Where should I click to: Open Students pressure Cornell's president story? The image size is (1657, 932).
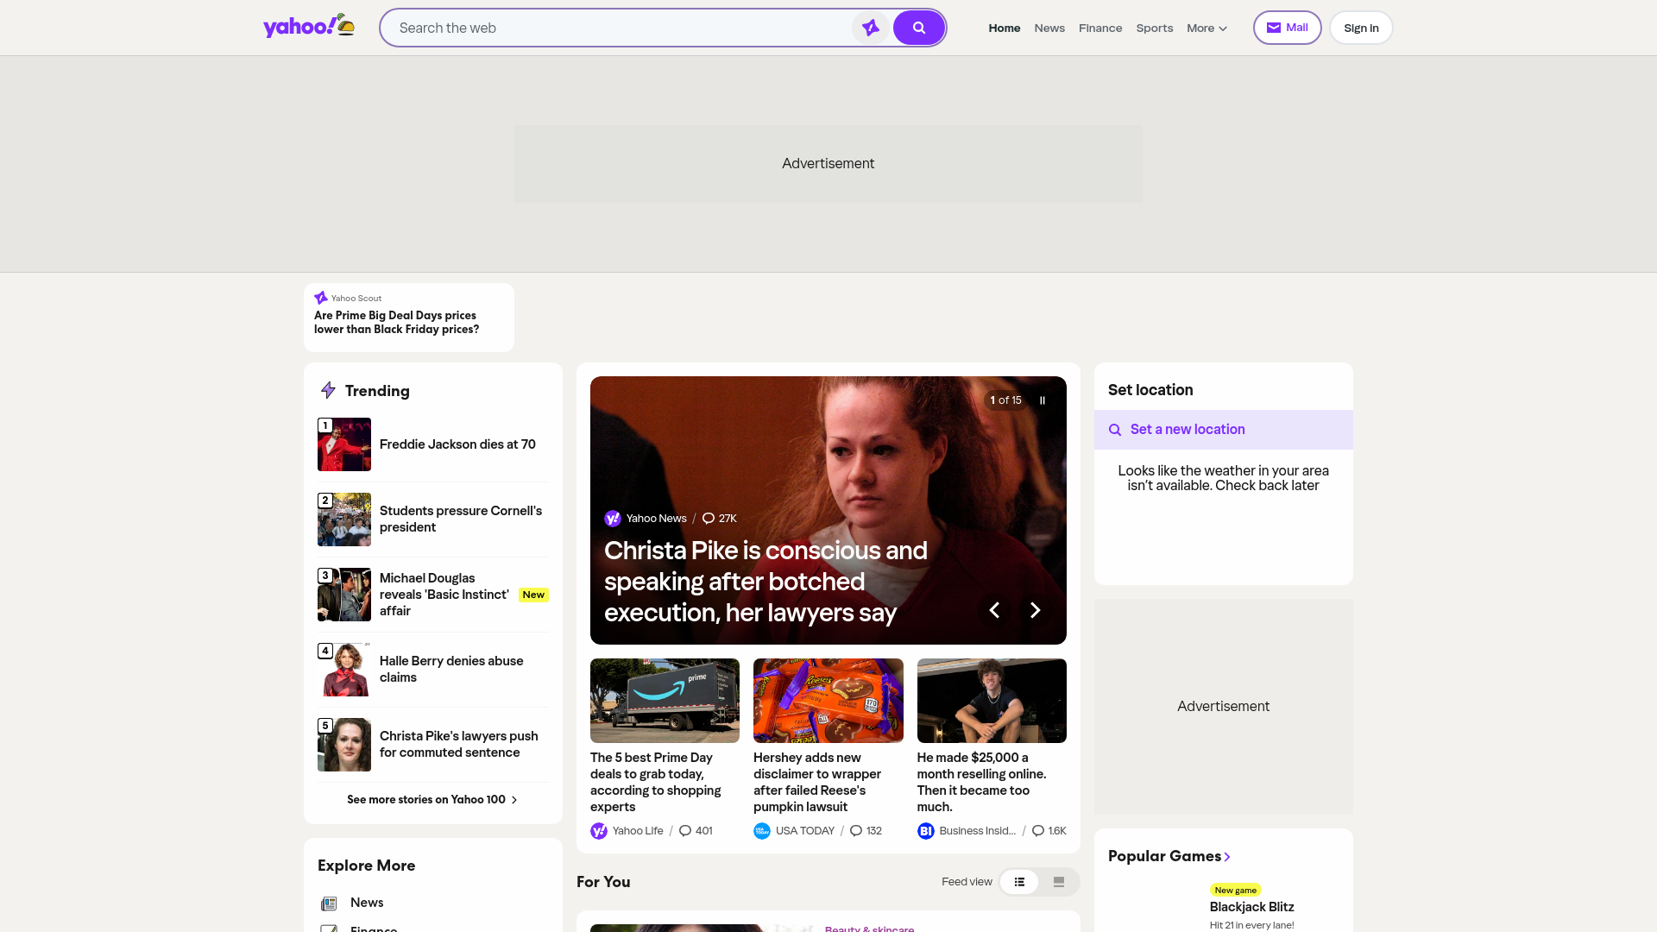click(x=461, y=519)
